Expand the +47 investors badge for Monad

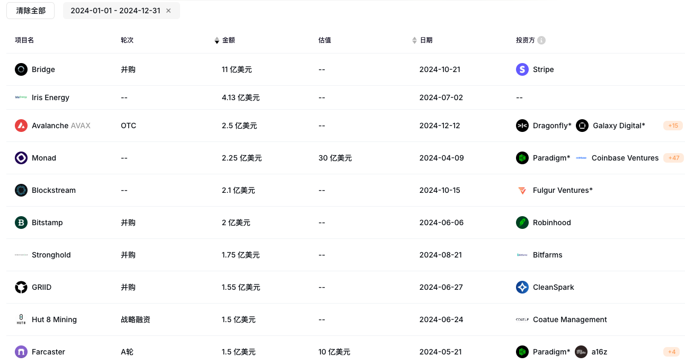click(674, 158)
